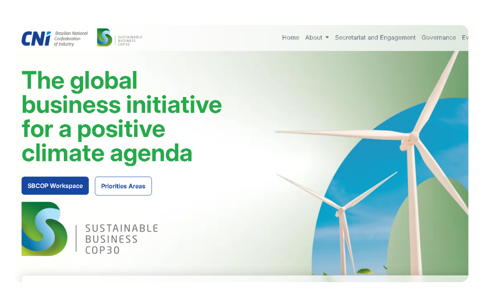The height and width of the screenshot is (297, 489).
Task: Click the small 'Sustainable Business COP30' header text
Action: point(130,40)
